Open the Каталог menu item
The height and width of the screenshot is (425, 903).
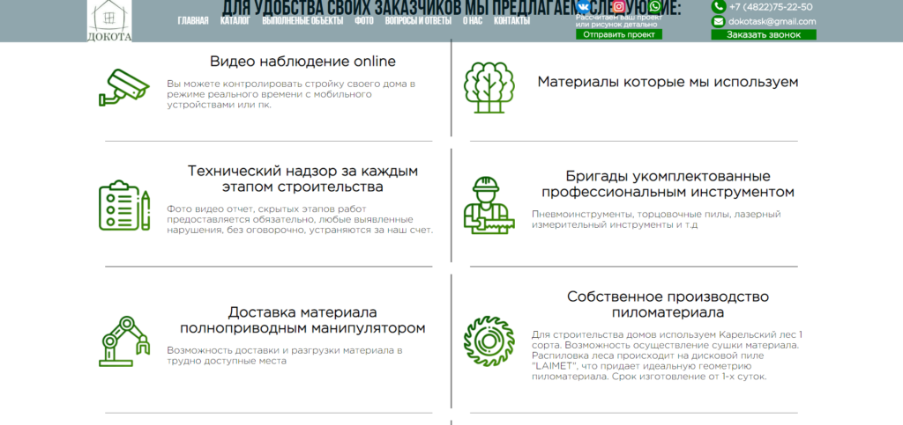point(235,20)
